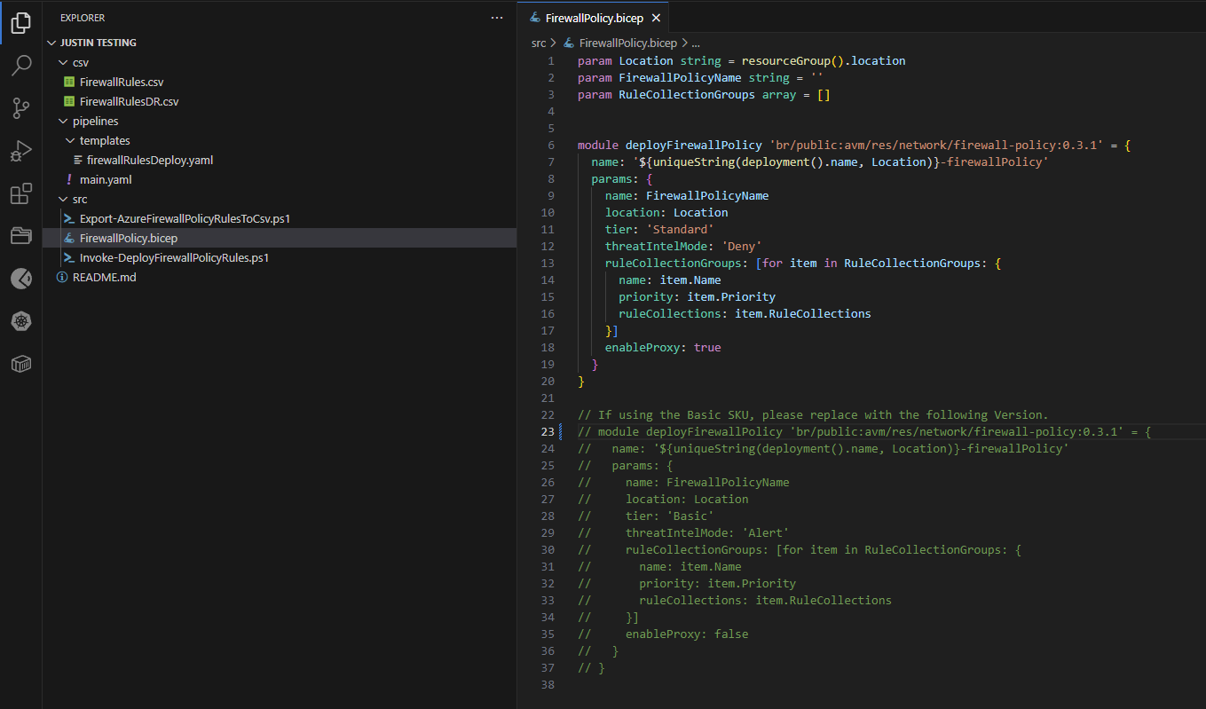Open the Extensions marketplace view
Viewport: 1206px width, 709px height.
coord(21,194)
